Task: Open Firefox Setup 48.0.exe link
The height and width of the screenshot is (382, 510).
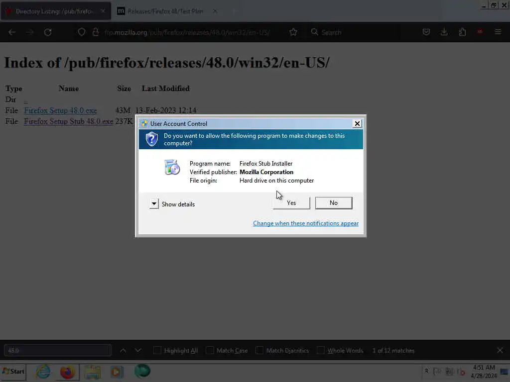Action: click(60, 110)
